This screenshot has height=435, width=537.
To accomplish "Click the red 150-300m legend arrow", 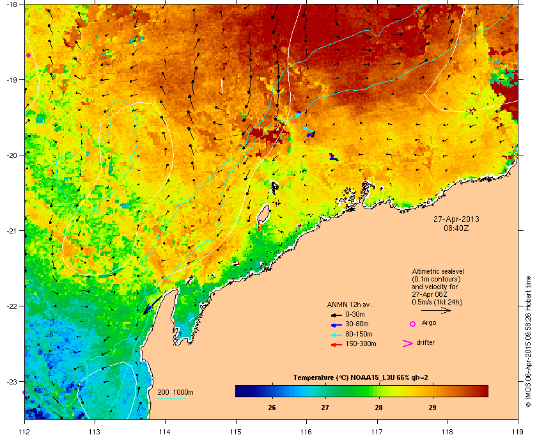I will [336, 345].
